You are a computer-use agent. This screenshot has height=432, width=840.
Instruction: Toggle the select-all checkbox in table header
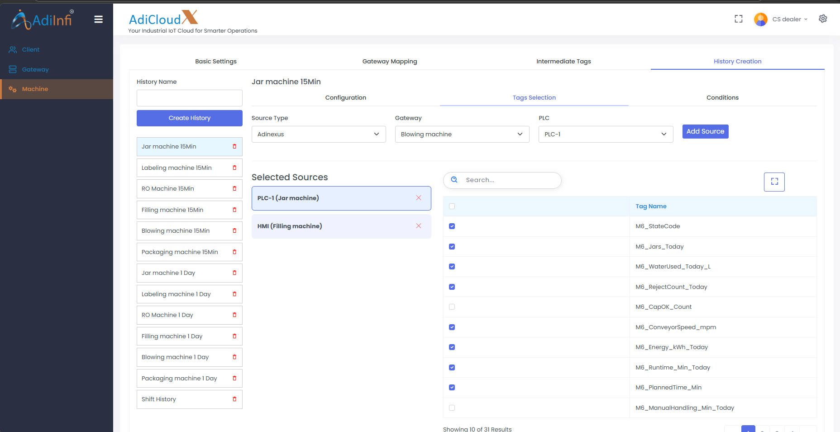click(x=452, y=206)
